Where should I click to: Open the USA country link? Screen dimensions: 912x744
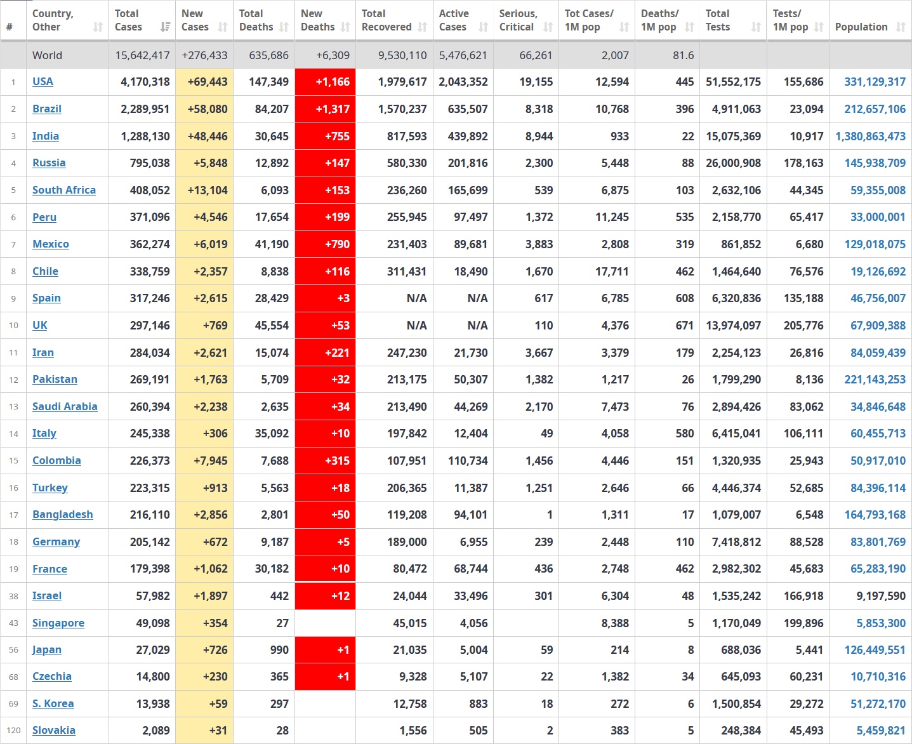(x=43, y=82)
